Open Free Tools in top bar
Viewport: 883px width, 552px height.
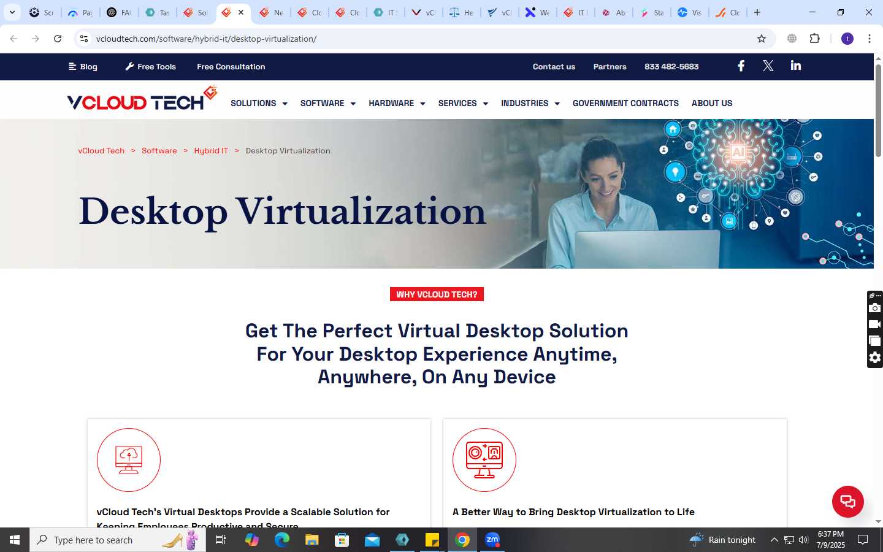pos(150,66)
